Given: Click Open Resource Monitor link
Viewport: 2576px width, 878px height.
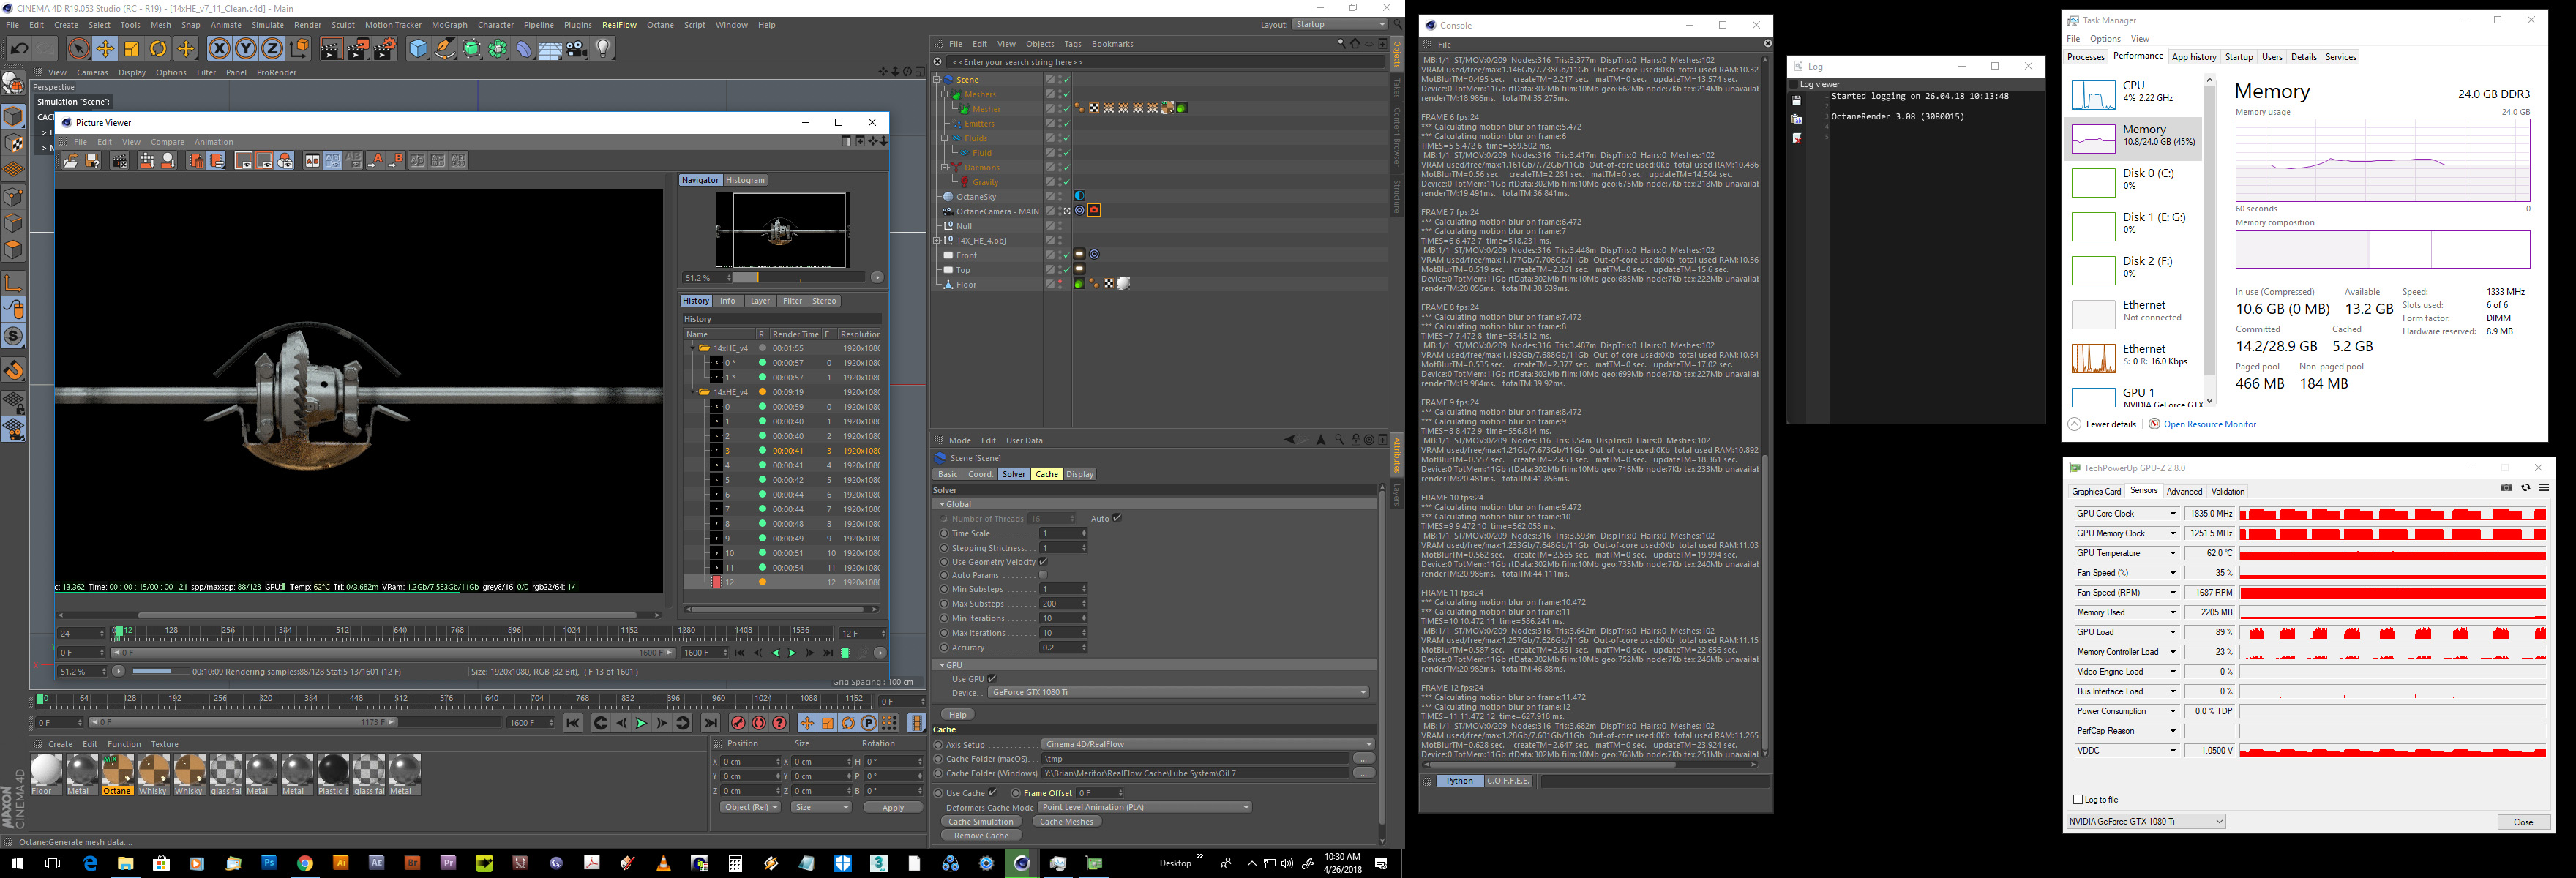Looking at the screenshot, I should [x=2209, y=424].
